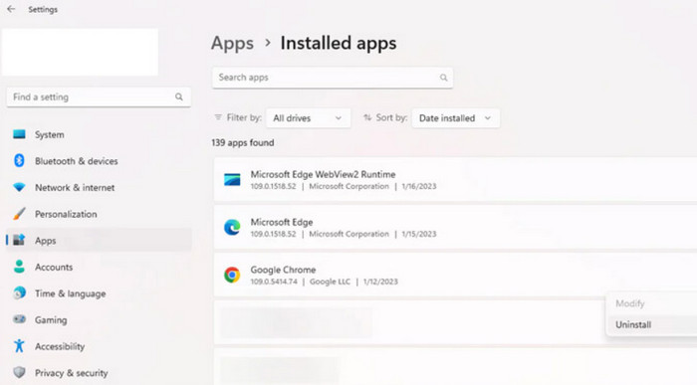The width and height of the screenshot is (697, 385).
Task: Open Privacy & security section
Action: click(x=99, y=373)
